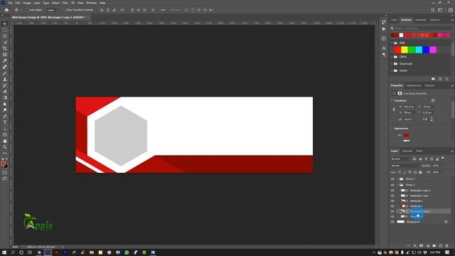Reset transform icon in Properties panel

(433, 100)
